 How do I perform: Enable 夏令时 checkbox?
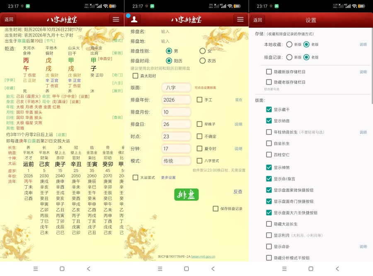coord(200,148)
